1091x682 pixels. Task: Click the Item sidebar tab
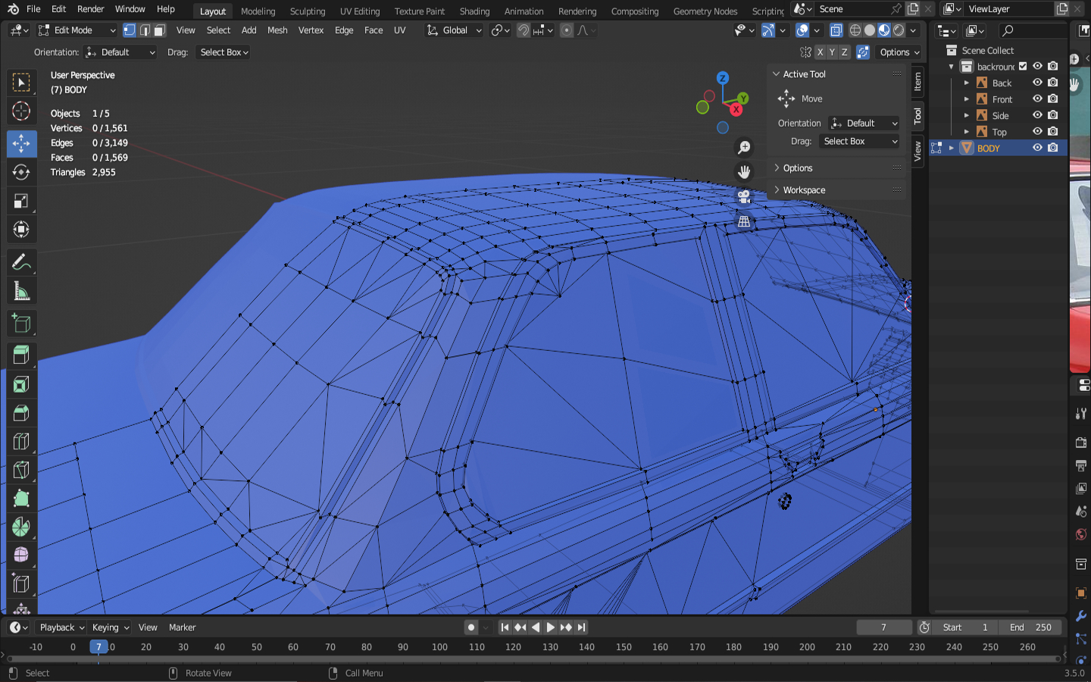click(918, 81)
